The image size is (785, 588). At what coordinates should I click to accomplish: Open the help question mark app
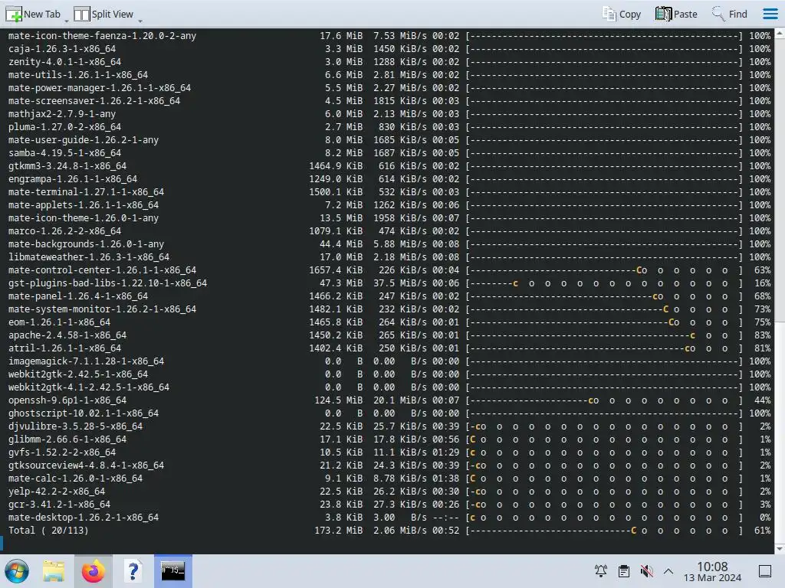133,571
